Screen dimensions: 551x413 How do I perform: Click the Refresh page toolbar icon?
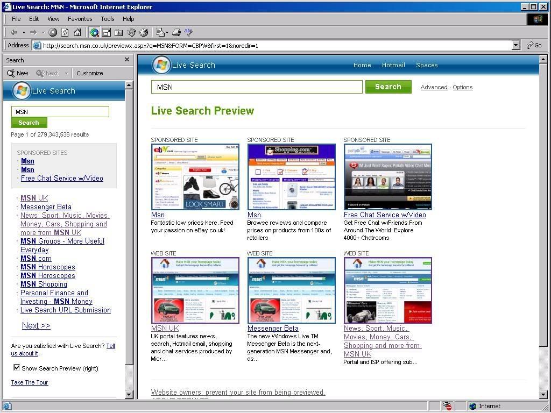[x=65, y=33]
